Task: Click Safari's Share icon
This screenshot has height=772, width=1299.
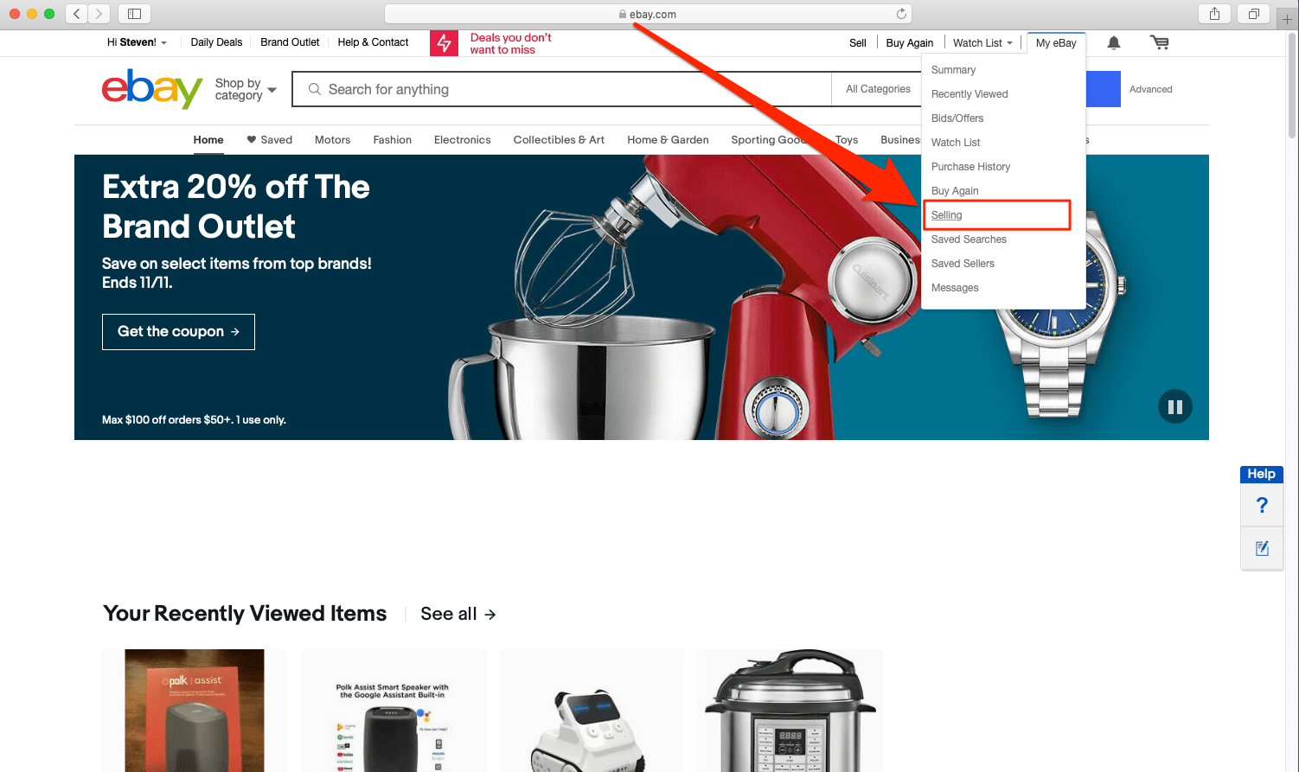Action: [x=1215, y=14]
